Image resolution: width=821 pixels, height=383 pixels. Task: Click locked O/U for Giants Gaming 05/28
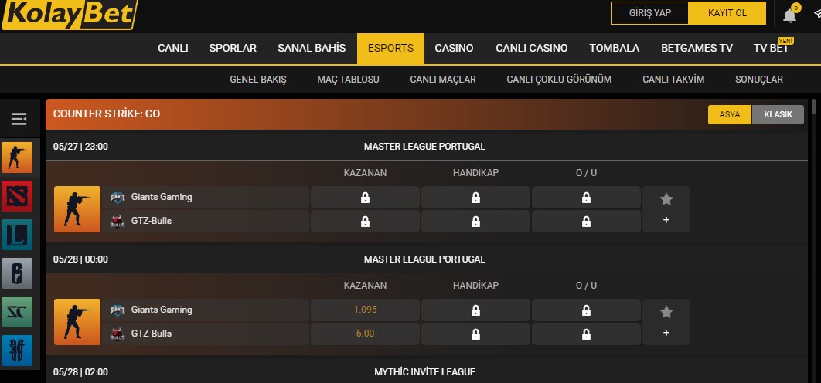[x=586, y=310]
